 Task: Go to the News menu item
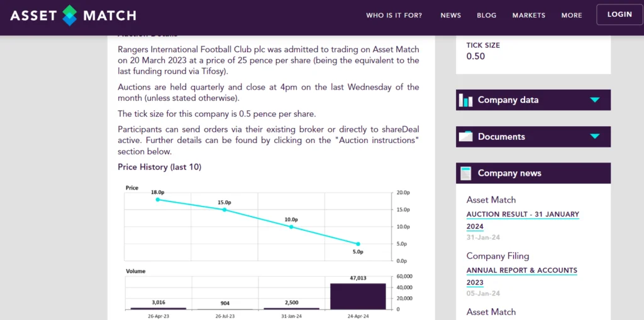click(x=450, y=15)
